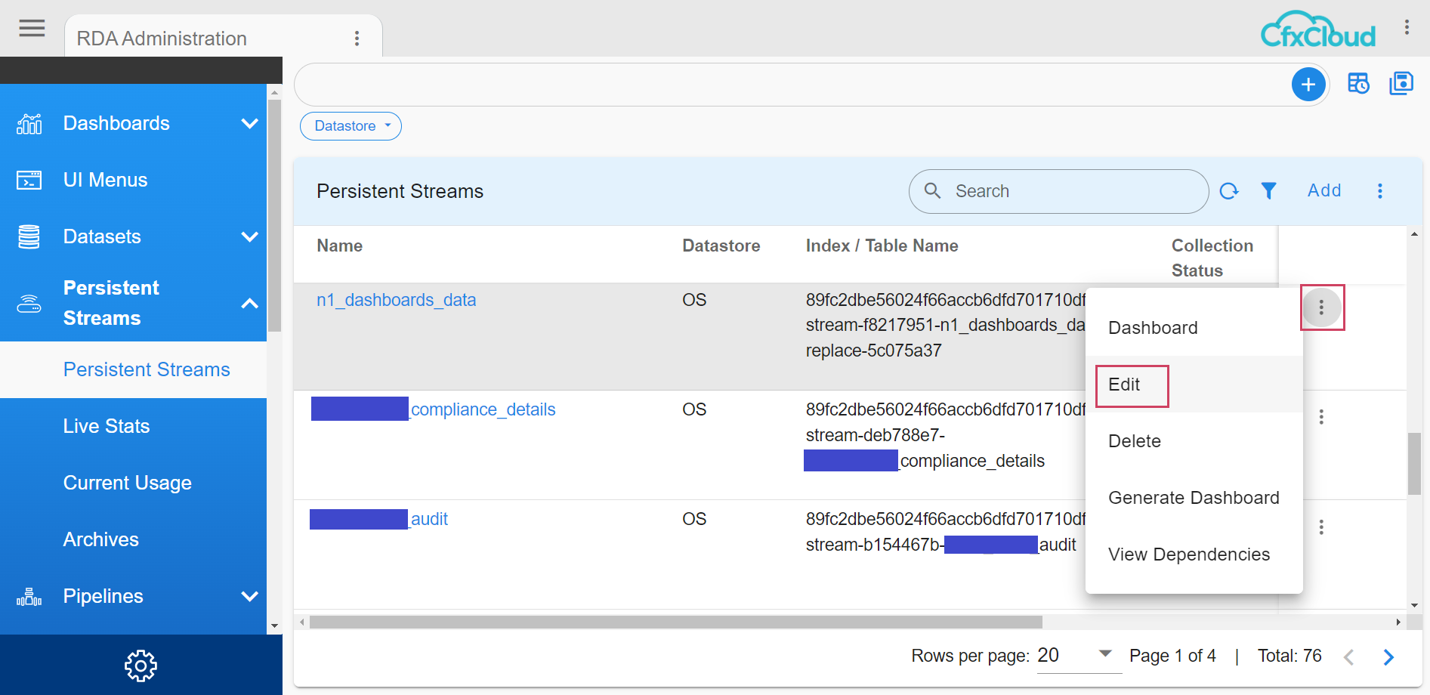Open the hamburger navigation menu
This screenshot has width=1430, height=695.
point(32,29)
